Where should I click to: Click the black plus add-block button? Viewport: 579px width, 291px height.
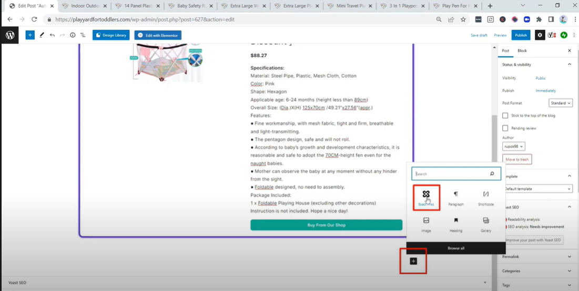[x=413, y=261]
